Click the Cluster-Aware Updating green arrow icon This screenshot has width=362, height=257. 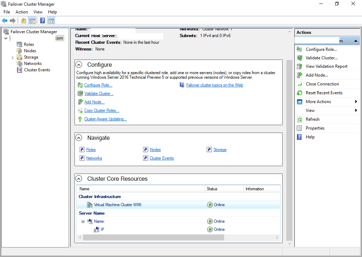pyautogui.click(x=80, y=119)
